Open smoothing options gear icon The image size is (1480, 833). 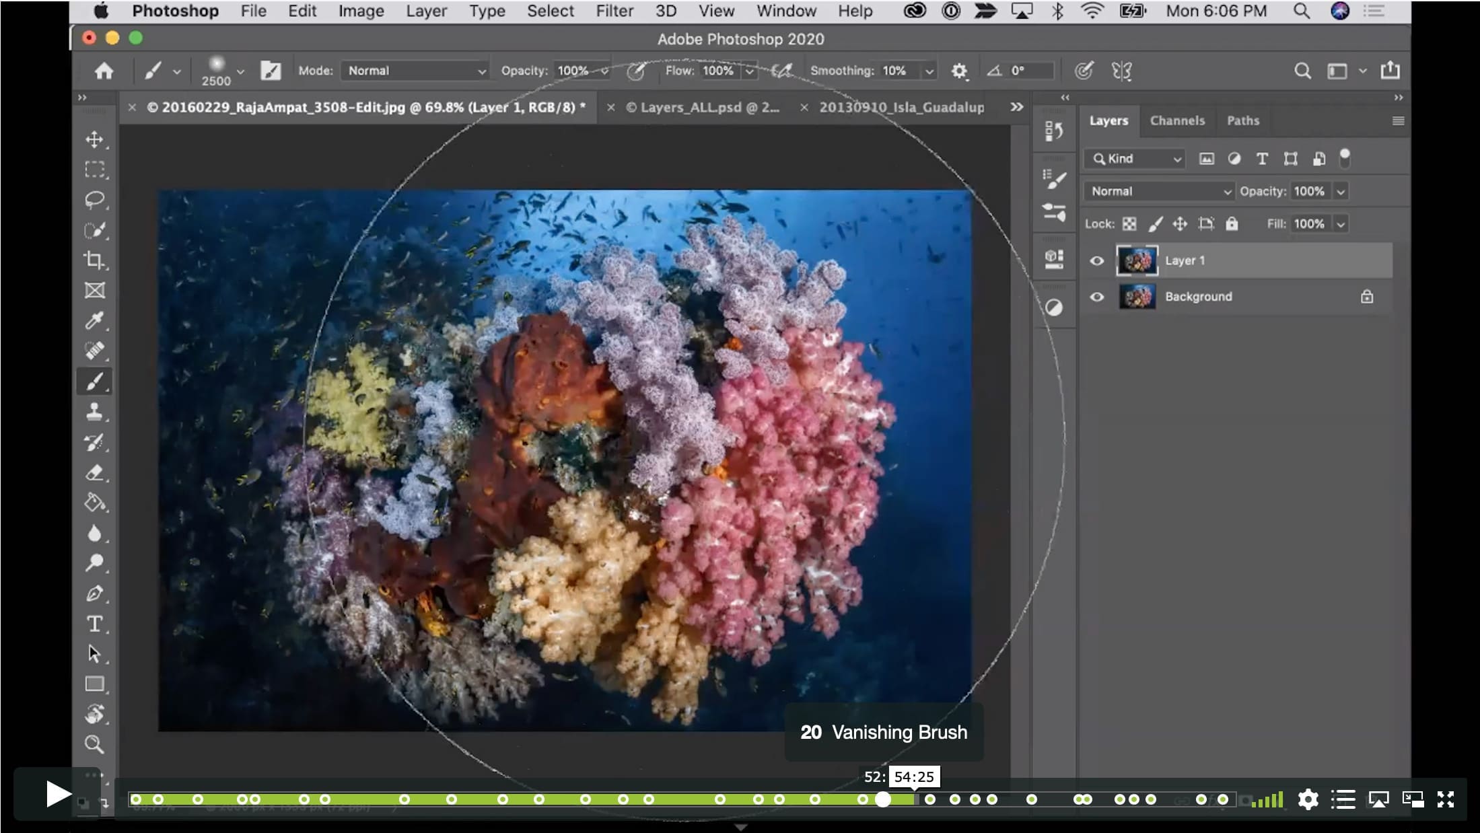click(959, 71)
